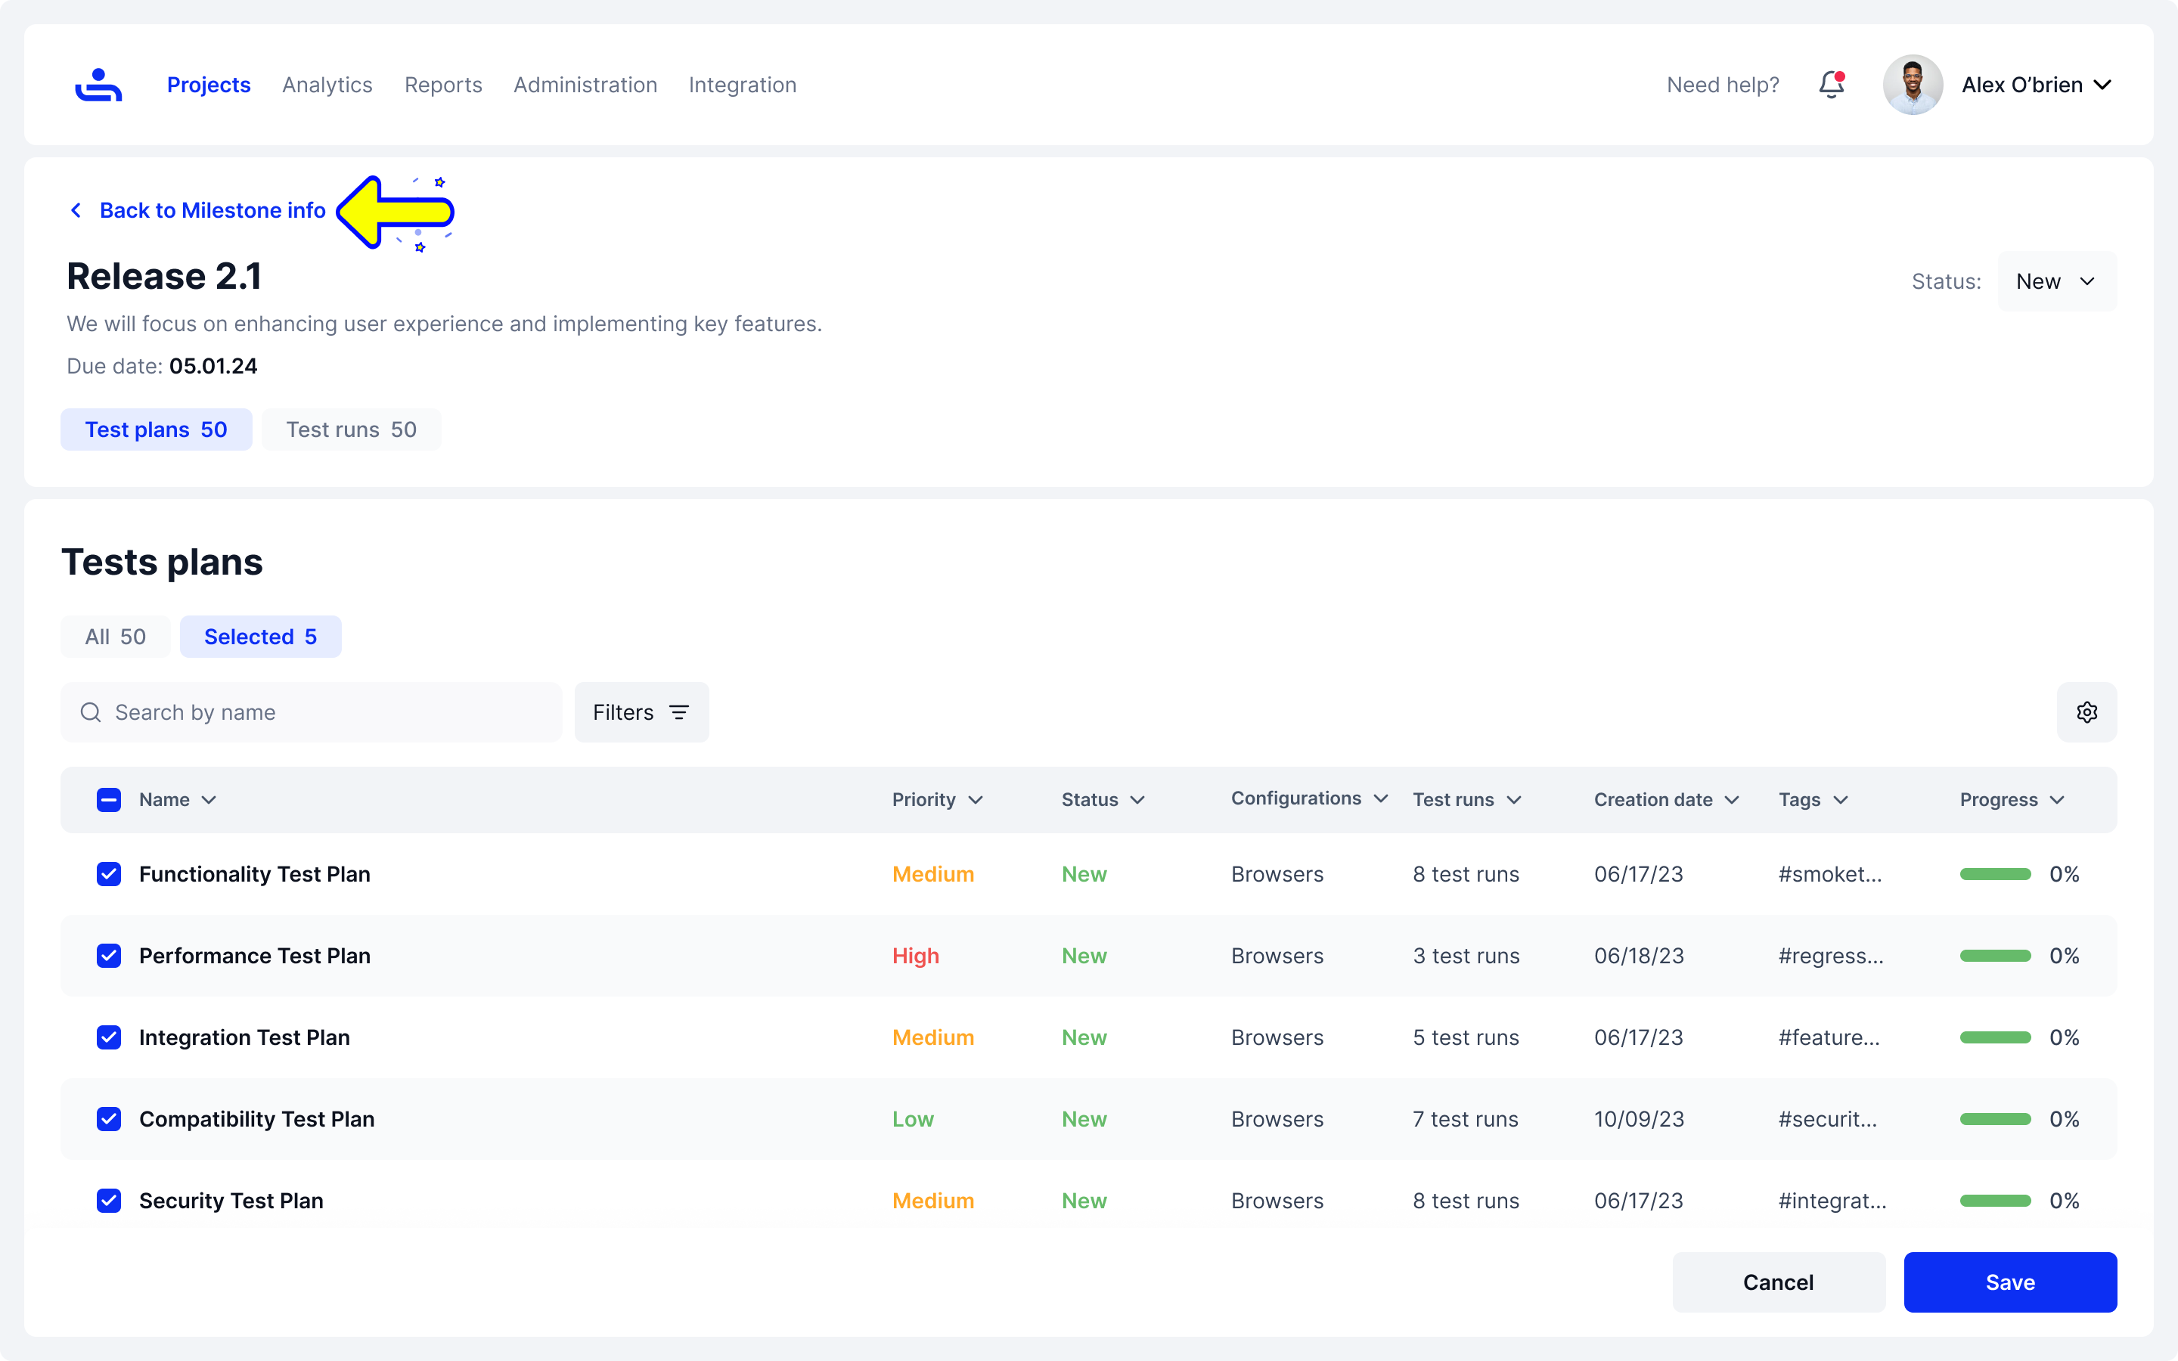Sort by the Priority column
The width and height of the screenshot is (2178, 1361).
[937, 799]
